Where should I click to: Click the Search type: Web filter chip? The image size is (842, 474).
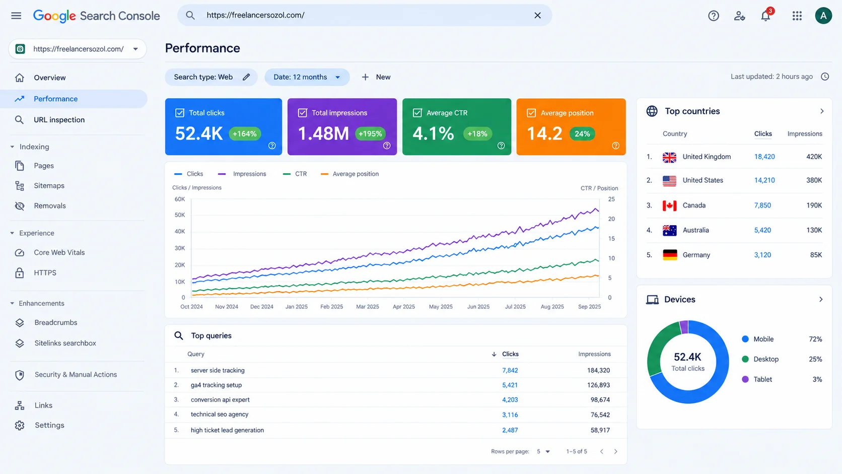[x=211, y=77]
